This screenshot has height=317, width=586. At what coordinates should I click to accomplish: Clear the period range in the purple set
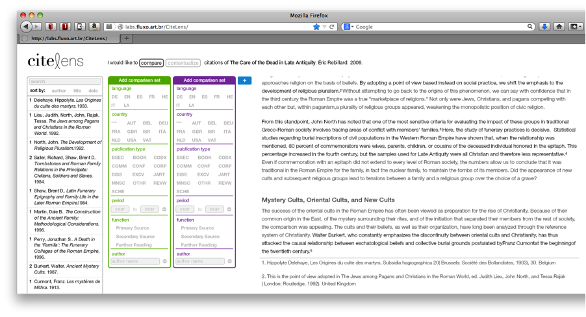tap(229, 209)
